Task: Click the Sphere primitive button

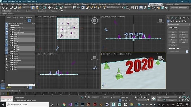Action: 173,35
